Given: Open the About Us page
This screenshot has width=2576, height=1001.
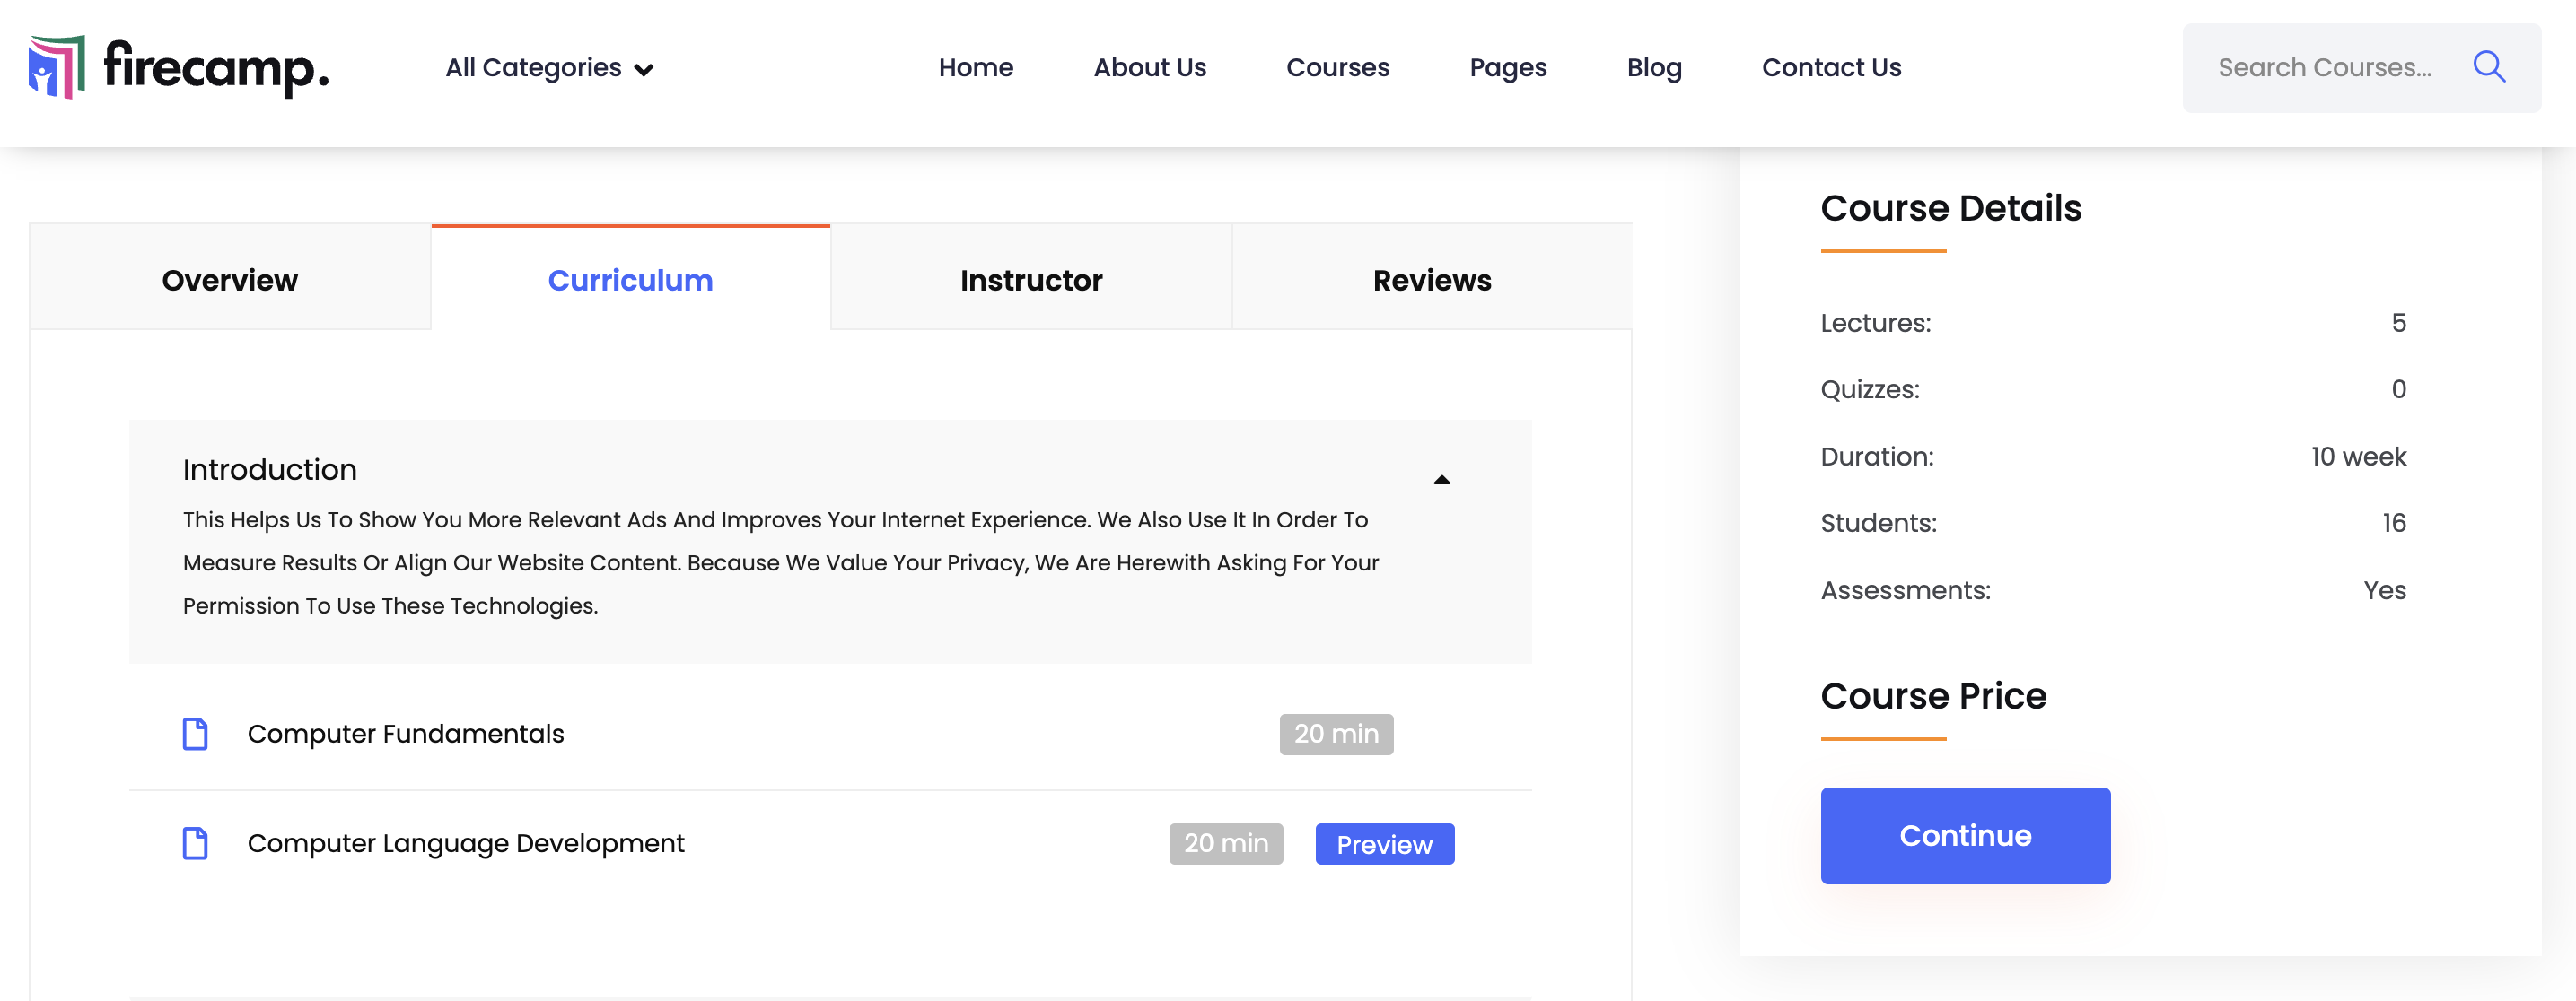Looking at the screenshot, I should tap(1149, 68).
